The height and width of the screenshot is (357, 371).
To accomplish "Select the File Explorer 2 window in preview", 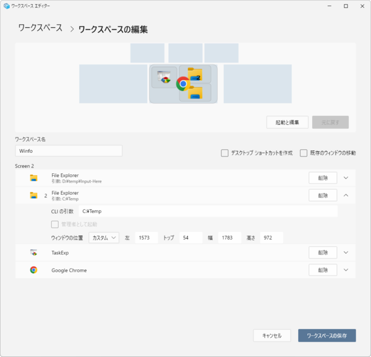I will (x=195, y=74).
